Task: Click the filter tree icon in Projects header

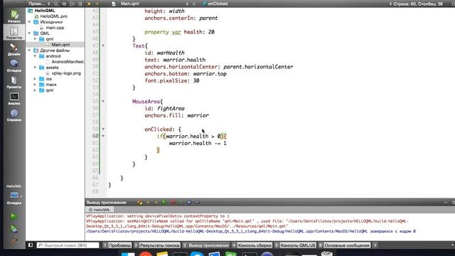Action: [x=56, y=4]
